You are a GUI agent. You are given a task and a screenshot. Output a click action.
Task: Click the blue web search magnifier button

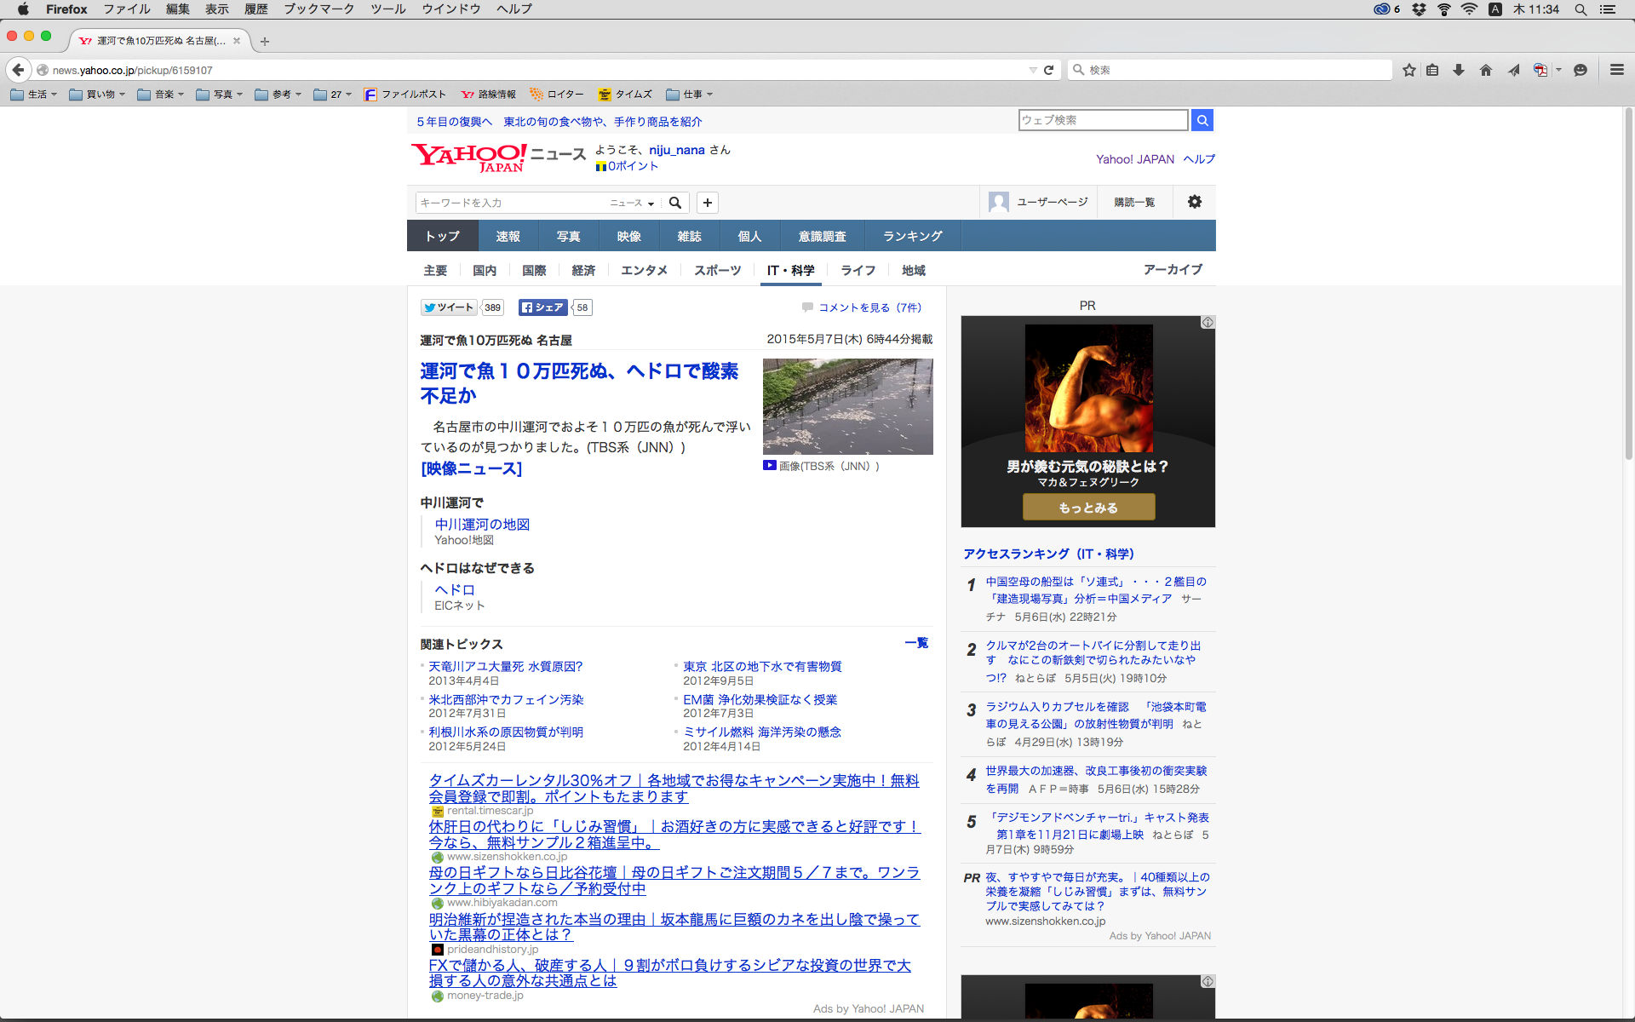[x=1202, y=120]
